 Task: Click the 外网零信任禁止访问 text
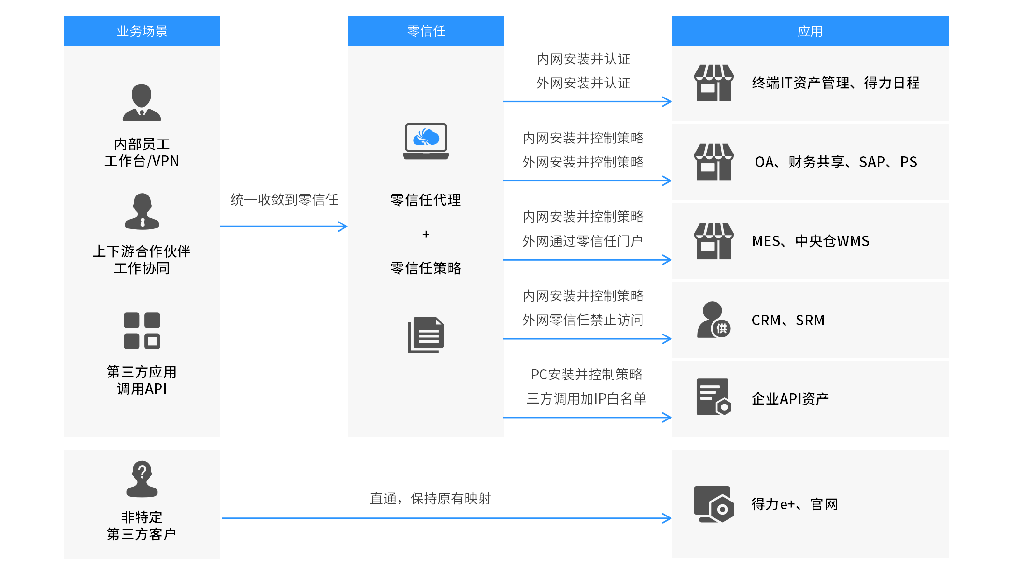pos(583,320)
